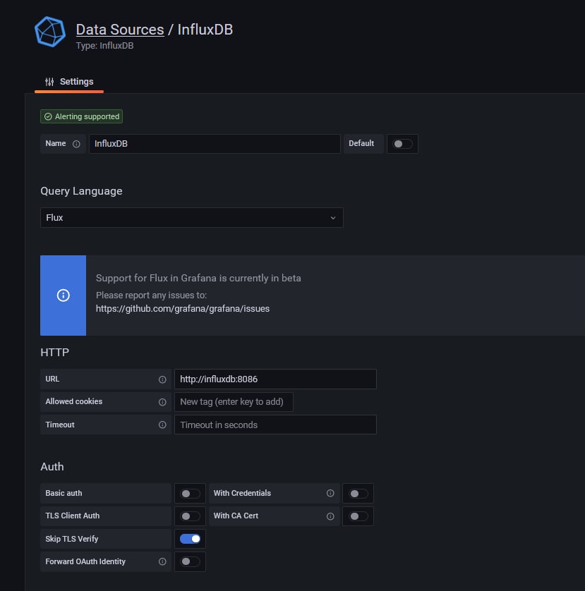585x591 pixels.
Task: Click the info icon beside With Credentials
Action: tap(330, 493)
